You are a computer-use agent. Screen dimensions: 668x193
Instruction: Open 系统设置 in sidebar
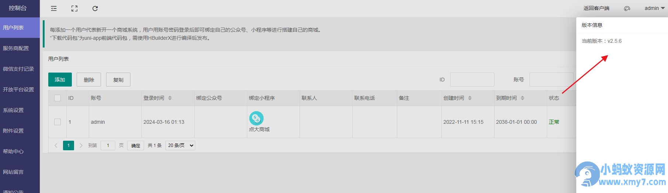(x=20, y=110)
